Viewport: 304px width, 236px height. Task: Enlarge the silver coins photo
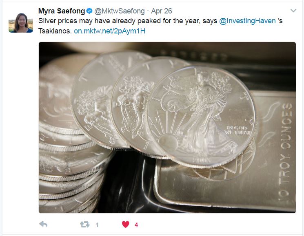click(x=167, y=128)
